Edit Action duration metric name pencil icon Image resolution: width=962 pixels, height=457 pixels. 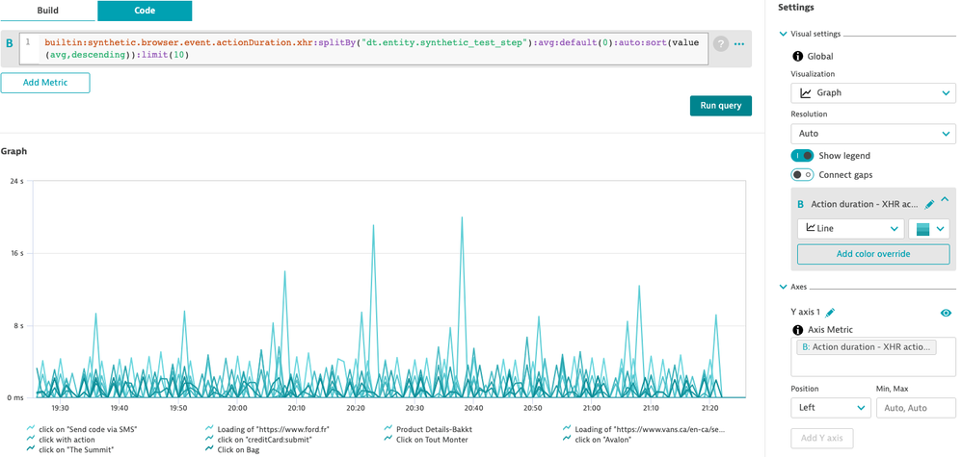929,204
